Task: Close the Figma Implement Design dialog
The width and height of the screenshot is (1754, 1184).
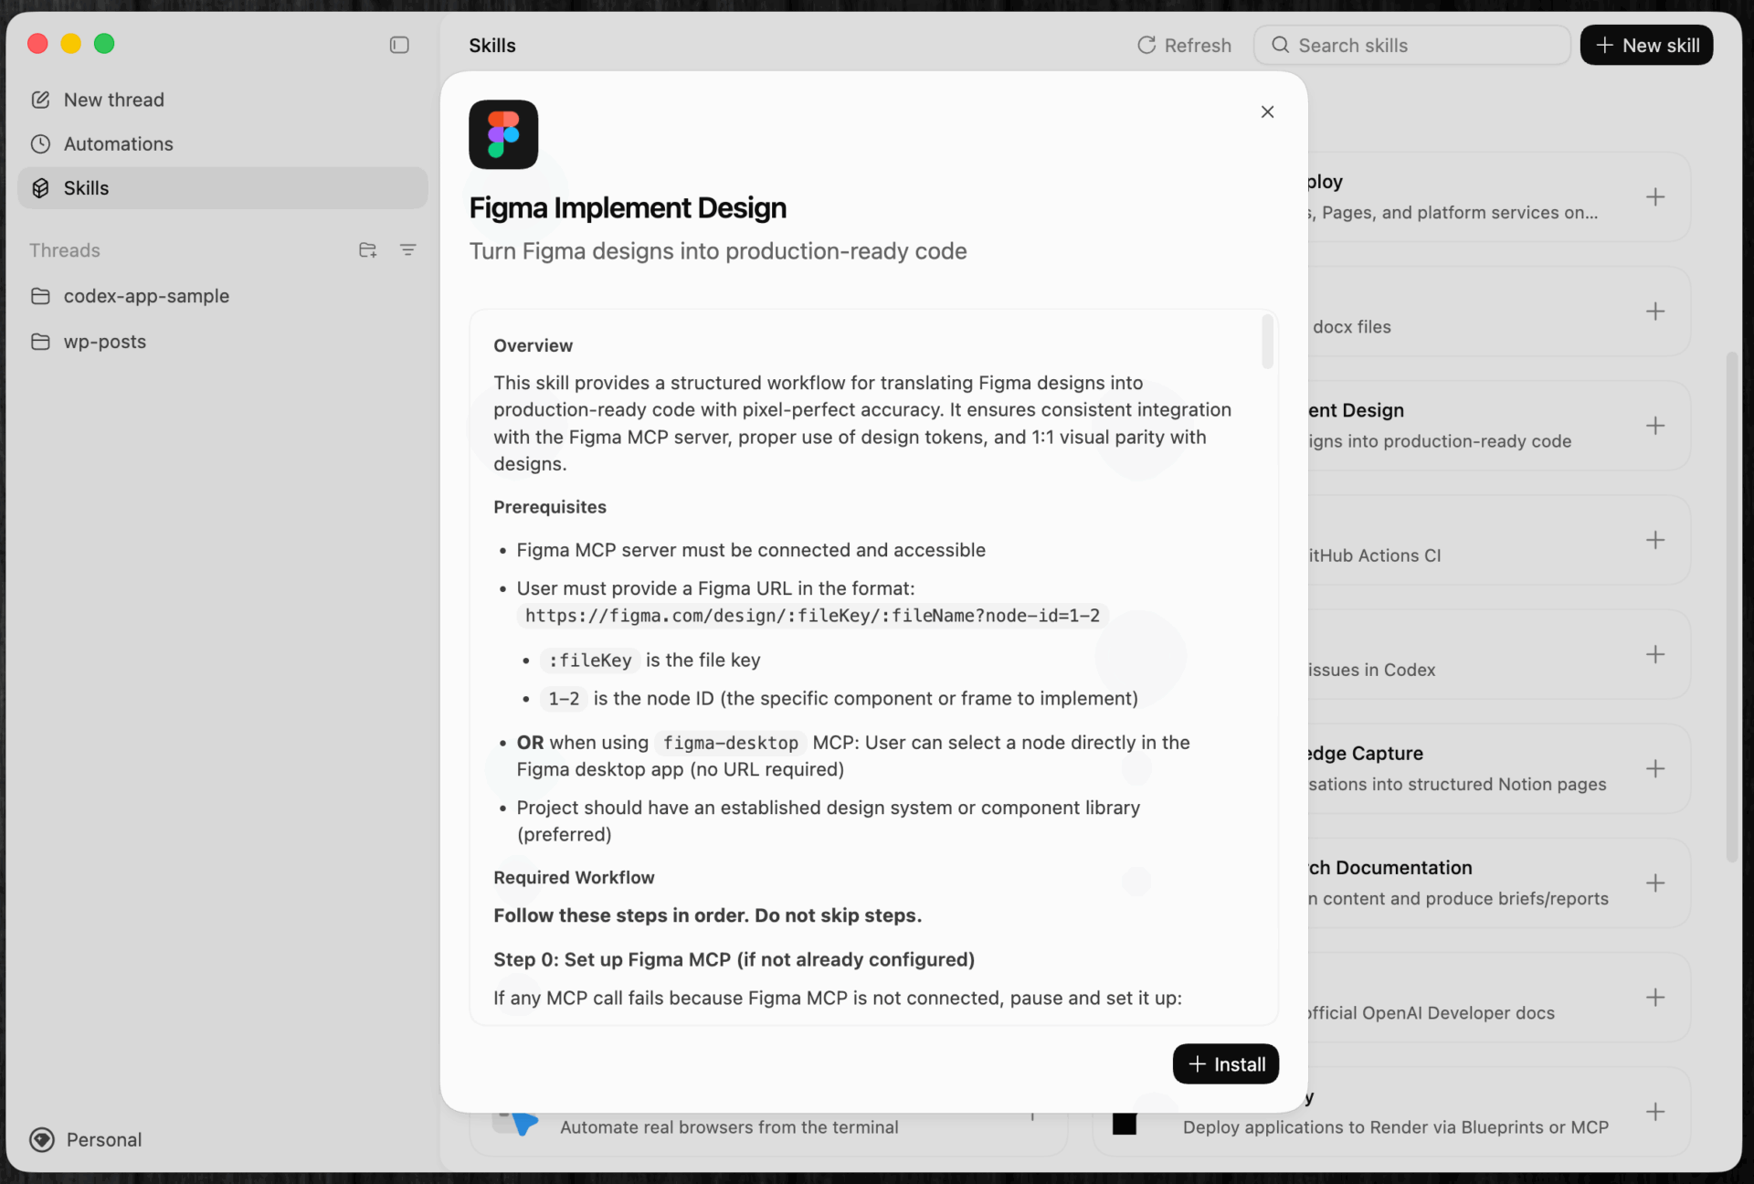Action: tap(1267, 111)
